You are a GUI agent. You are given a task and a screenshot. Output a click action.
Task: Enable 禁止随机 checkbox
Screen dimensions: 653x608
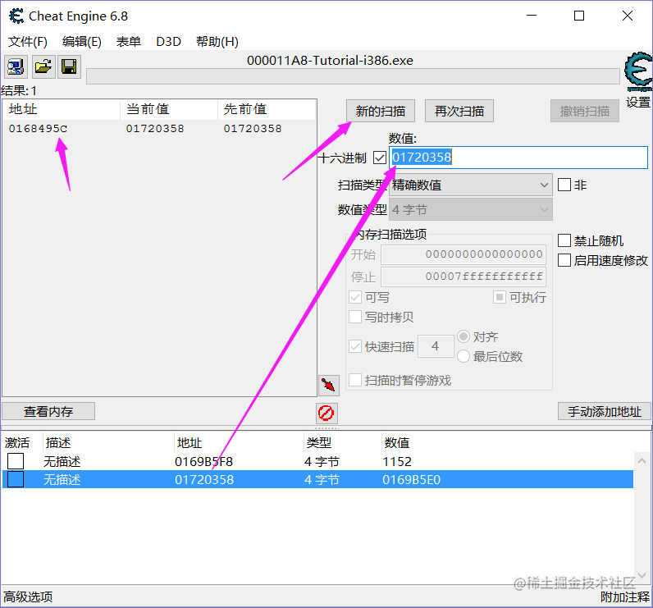pyautogui.click(x=564, y=240)
